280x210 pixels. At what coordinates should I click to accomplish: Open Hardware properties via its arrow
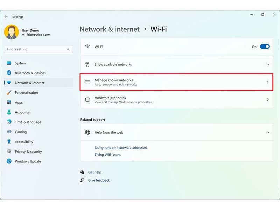point(268,100)
